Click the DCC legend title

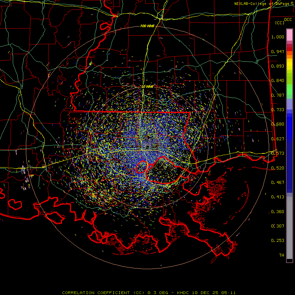288,20
